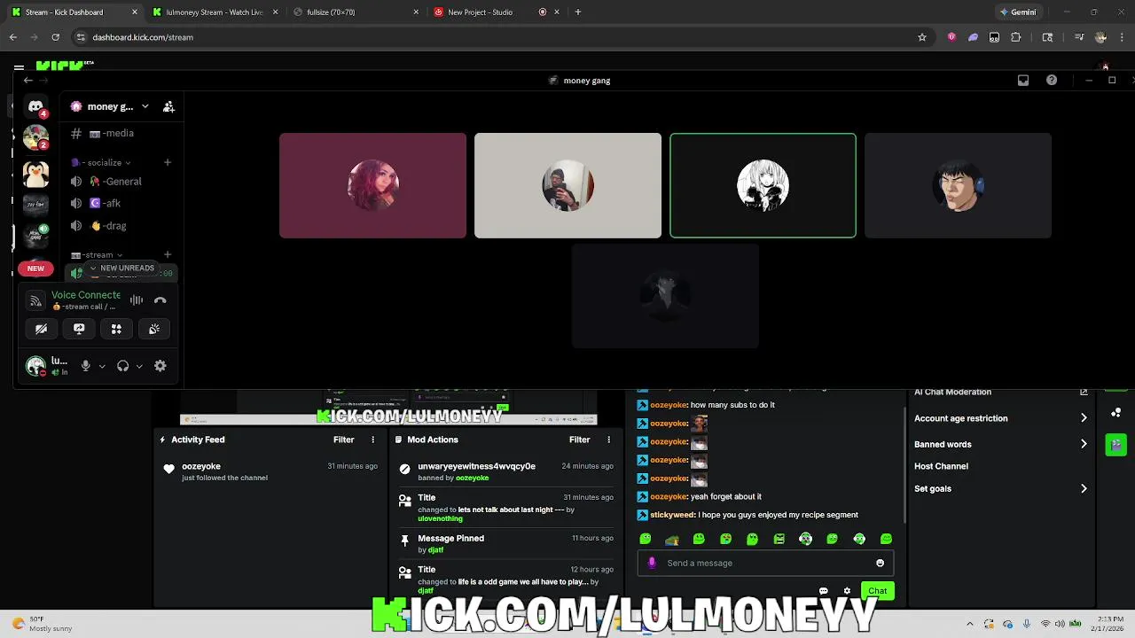Open Discord activities launcher icon
The width and height of the screenshot is (1135, 638).
point(116,329)
